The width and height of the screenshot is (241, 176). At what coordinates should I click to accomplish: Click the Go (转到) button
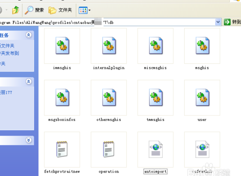coord(232,22)
